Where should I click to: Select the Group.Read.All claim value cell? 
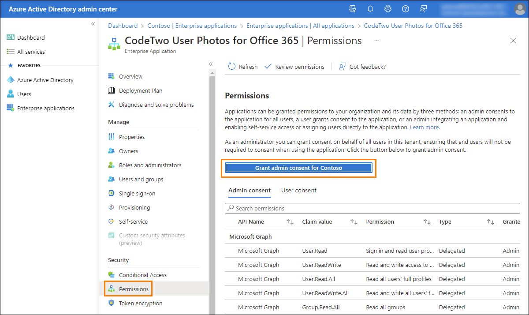click(320, 307)
